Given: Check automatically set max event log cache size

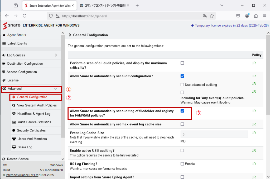Looking at the screenshot, I should click(x=182, y=124).
